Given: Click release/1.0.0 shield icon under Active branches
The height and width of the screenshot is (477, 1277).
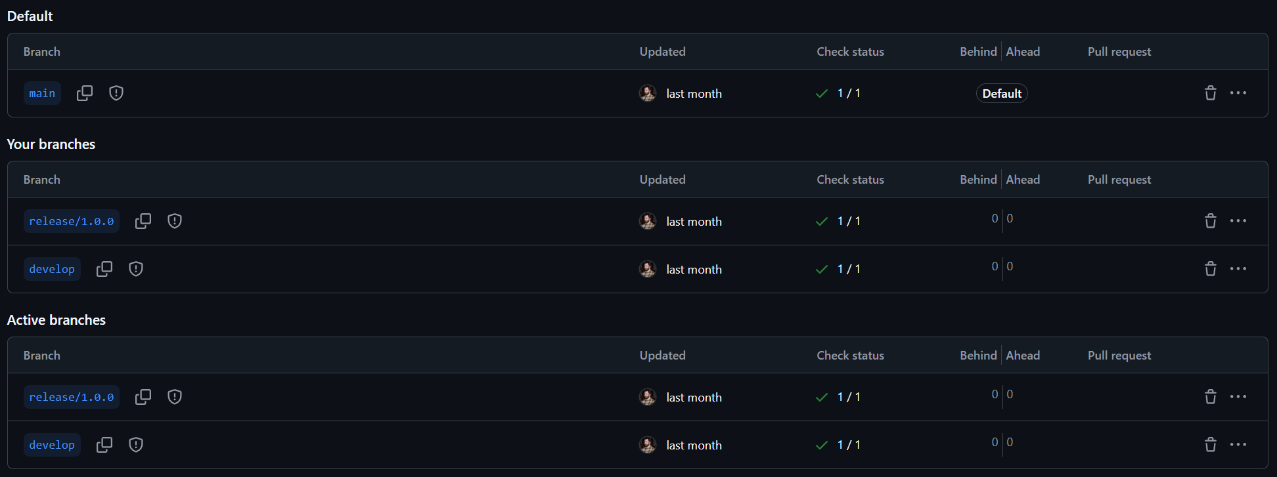Looking at the screenshot, I should click(x=175, y=397).
